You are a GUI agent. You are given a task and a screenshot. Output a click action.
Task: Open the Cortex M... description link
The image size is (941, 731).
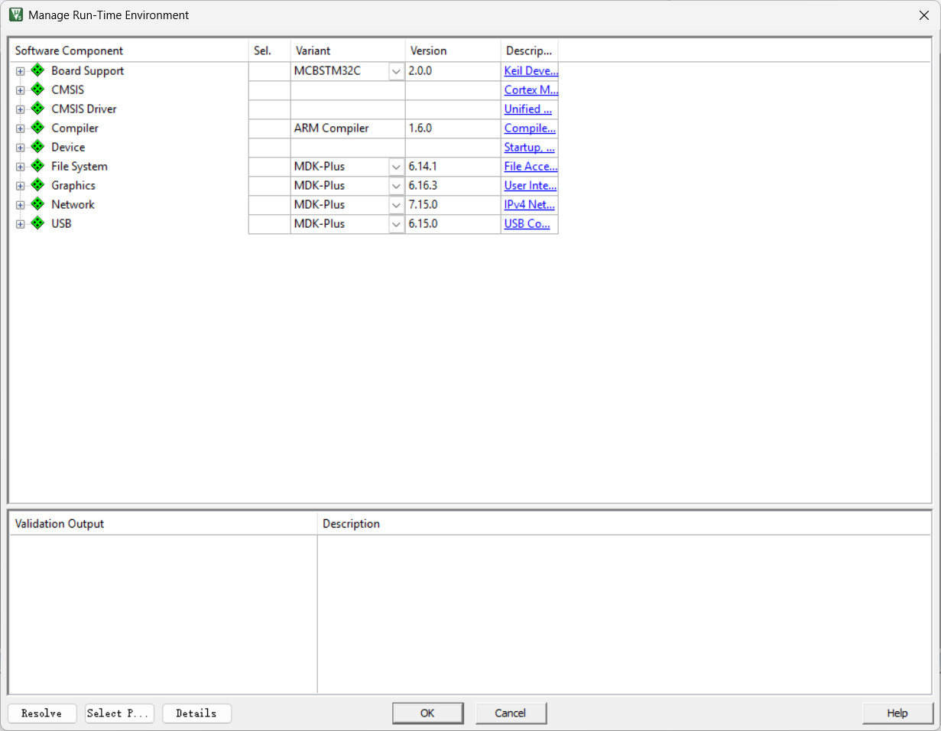[531, 89]
